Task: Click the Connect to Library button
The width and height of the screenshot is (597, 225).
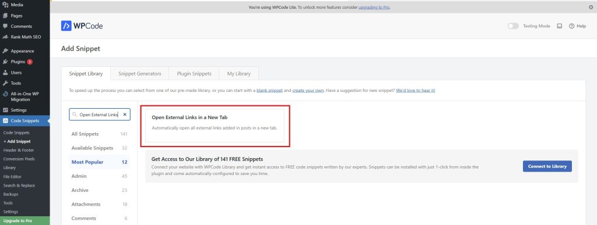Action: coord(547,166)
